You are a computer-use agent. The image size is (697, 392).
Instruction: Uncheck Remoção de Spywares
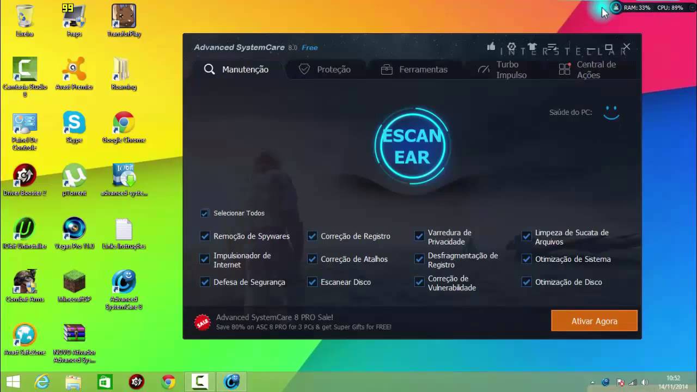click(x=205, y=236)
